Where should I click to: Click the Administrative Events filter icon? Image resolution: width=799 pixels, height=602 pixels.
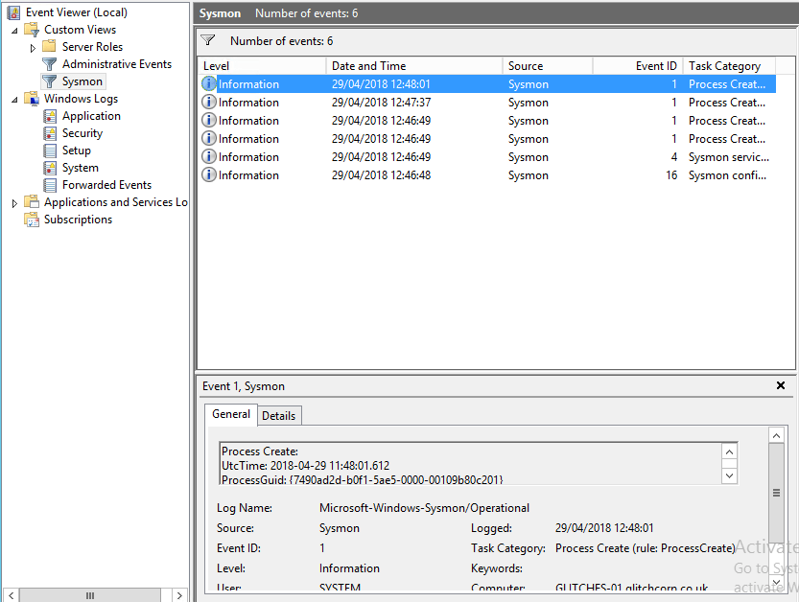coord(49,64)
